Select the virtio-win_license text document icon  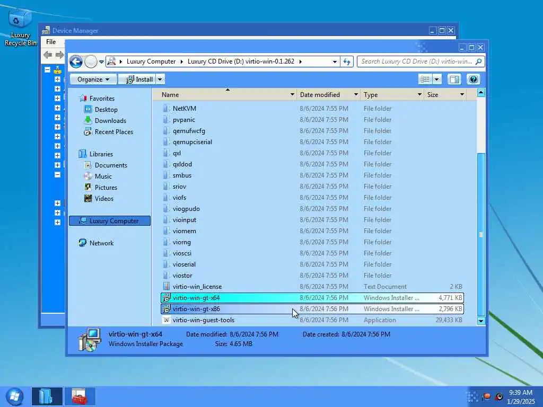167,287
